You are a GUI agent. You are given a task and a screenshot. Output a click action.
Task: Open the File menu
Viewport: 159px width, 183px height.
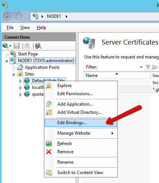pyautogui.click(x=10, y=28)
